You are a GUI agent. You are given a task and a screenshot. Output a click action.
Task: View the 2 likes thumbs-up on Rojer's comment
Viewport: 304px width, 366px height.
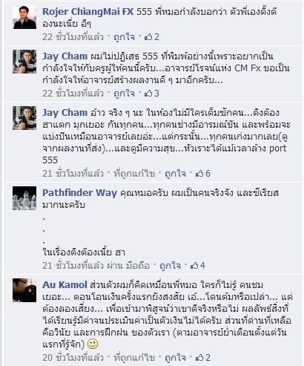pyautogui.click(x=152, y=37)
